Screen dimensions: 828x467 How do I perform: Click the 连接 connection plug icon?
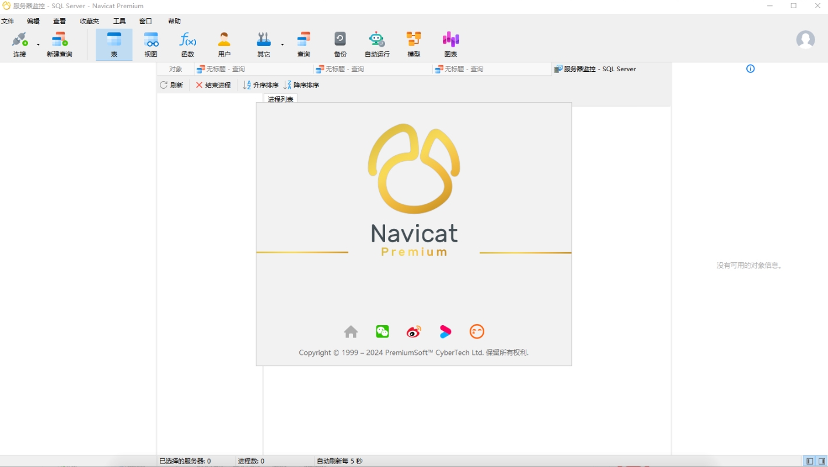click(20, 40)
